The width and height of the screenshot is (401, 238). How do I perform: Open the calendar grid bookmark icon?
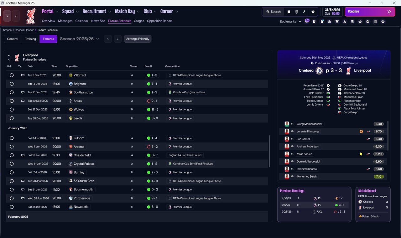click(375, 22)
